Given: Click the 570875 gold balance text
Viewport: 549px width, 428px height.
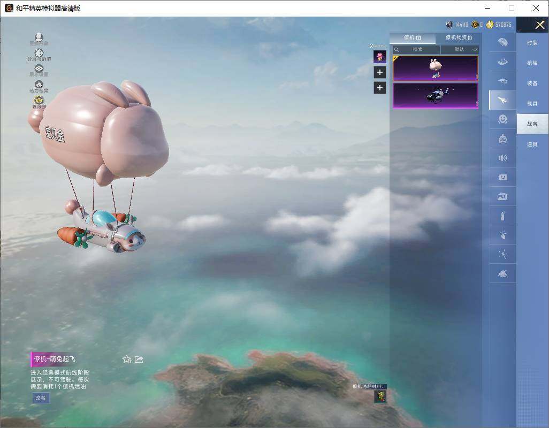Looking at the screenshot, I should click(x=503, y=25).
